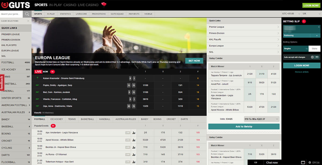The width and height of the screenshot is (322, 165).
Task: Go to Live Casino in top header
Action: 88,5
